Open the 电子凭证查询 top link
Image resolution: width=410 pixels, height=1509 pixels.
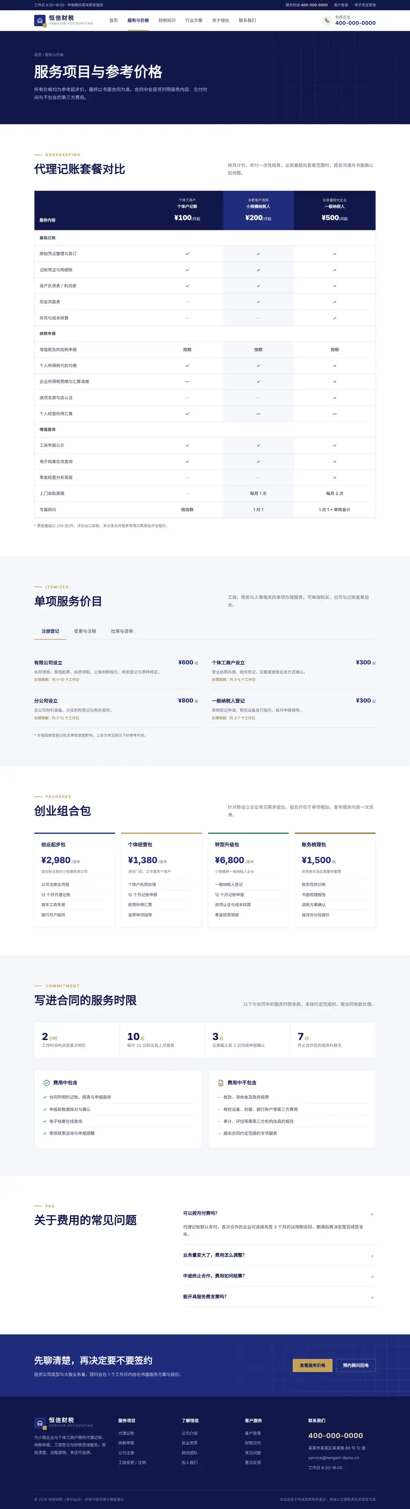pos(365,5)
